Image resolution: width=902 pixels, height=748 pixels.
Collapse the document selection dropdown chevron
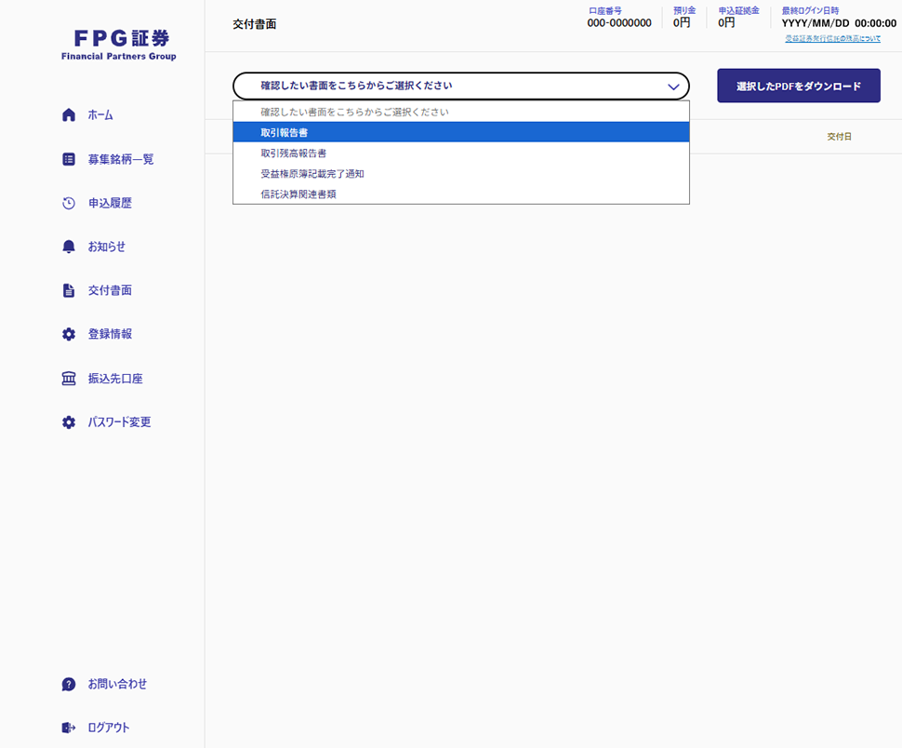[673, 86]
